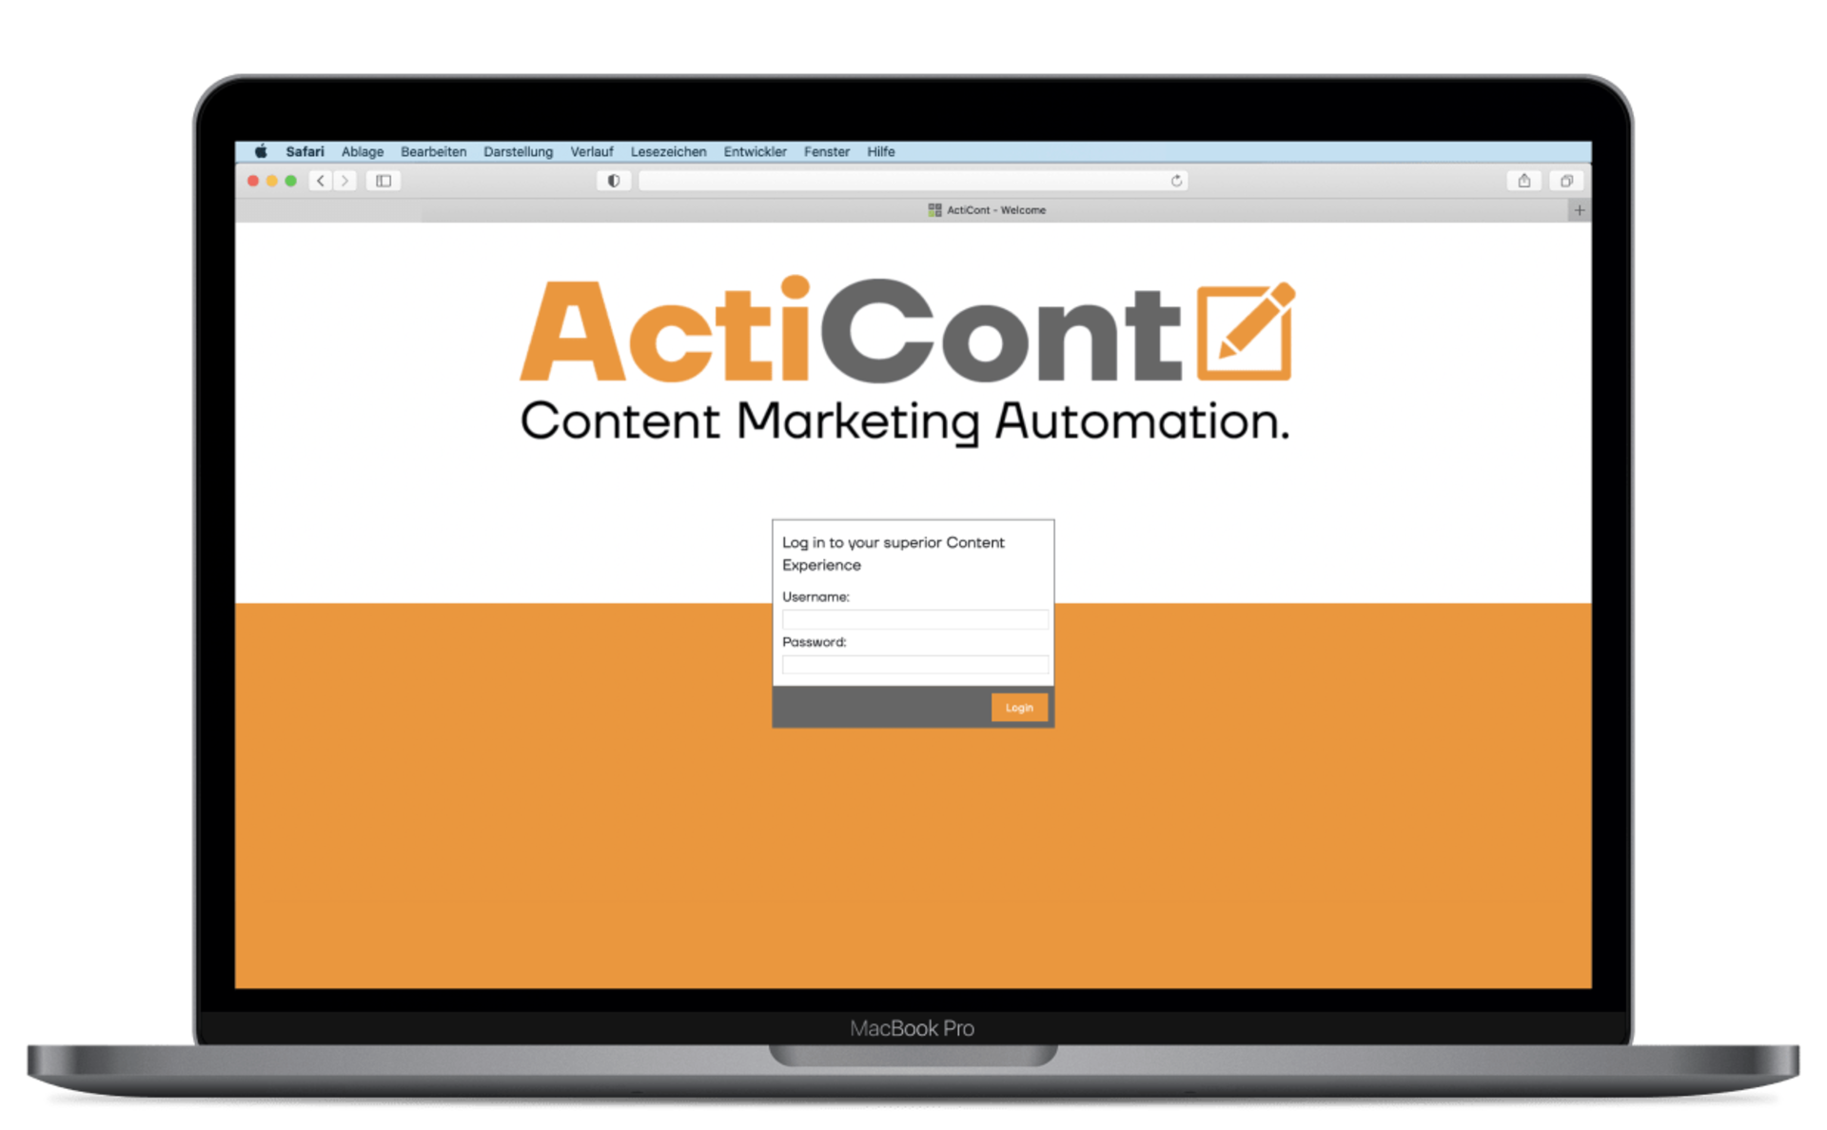Click the 'Username:' label
The width and height of the screenshot is (1827, 1130).
[815, 596]
